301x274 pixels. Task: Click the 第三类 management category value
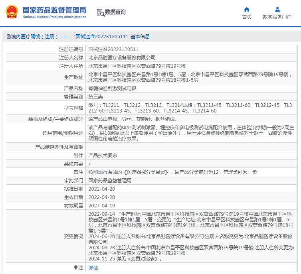(95, 97)
